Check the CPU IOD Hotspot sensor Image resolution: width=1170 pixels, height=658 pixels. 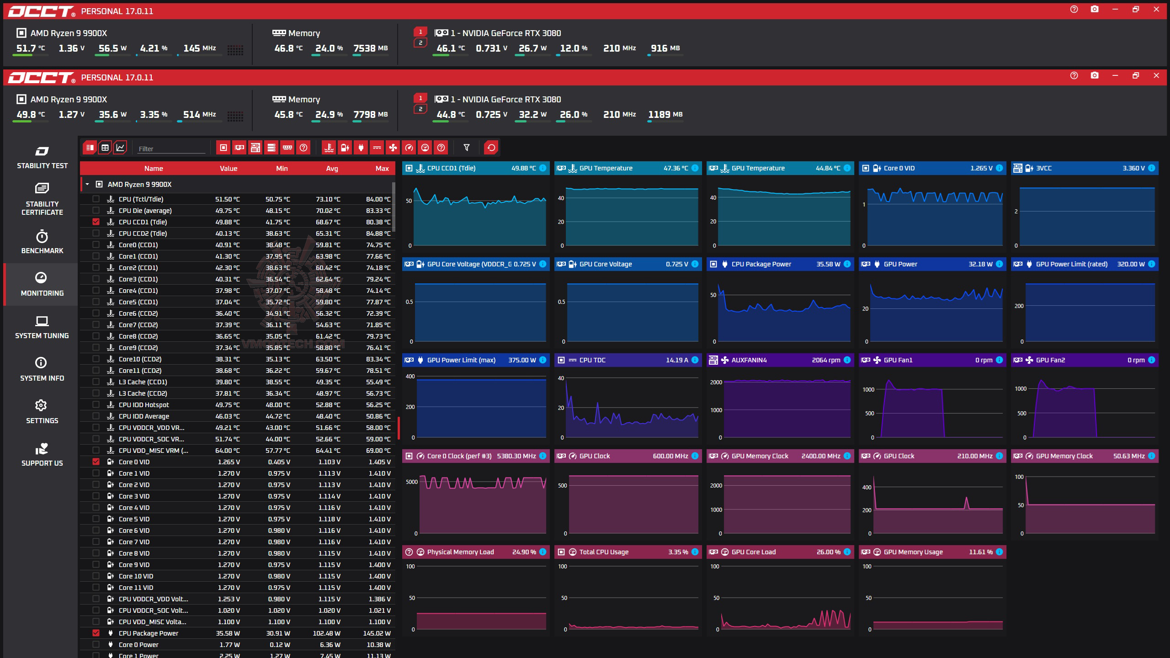tap(96, 405)
